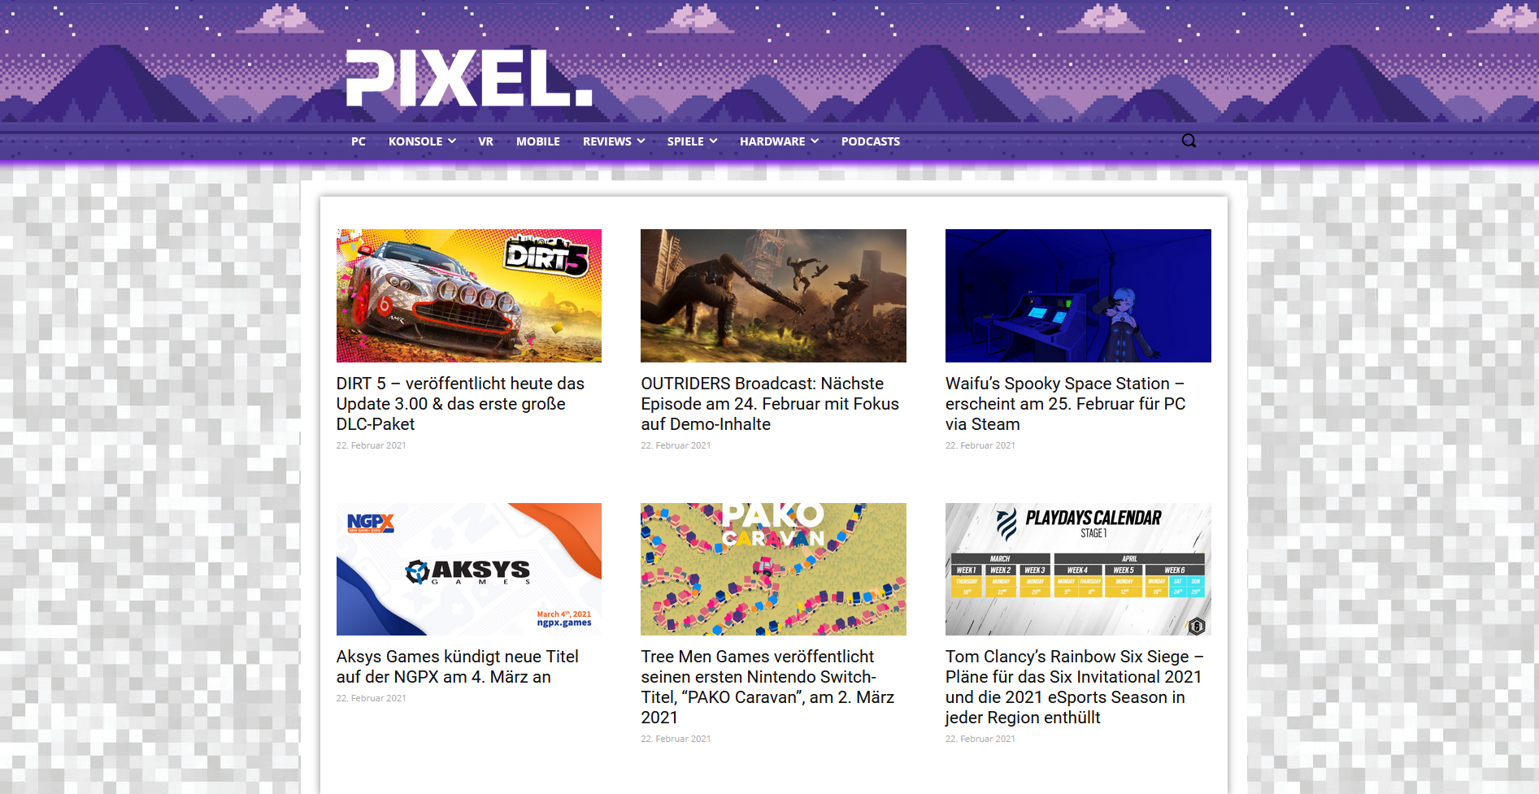Open the PC menu item

point(359,141)
